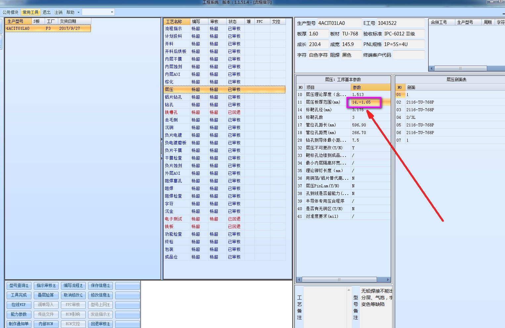Expand the small arrow next to 帮助

point(78,12)
